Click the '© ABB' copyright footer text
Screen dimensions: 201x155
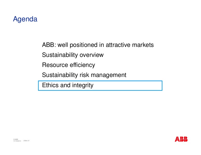[x=16, y=139]
